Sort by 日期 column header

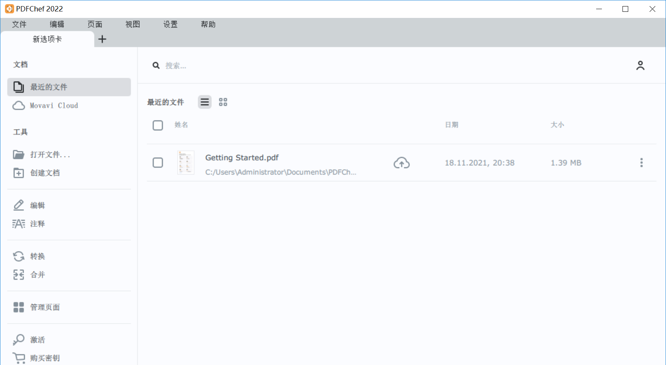(452, 125)
